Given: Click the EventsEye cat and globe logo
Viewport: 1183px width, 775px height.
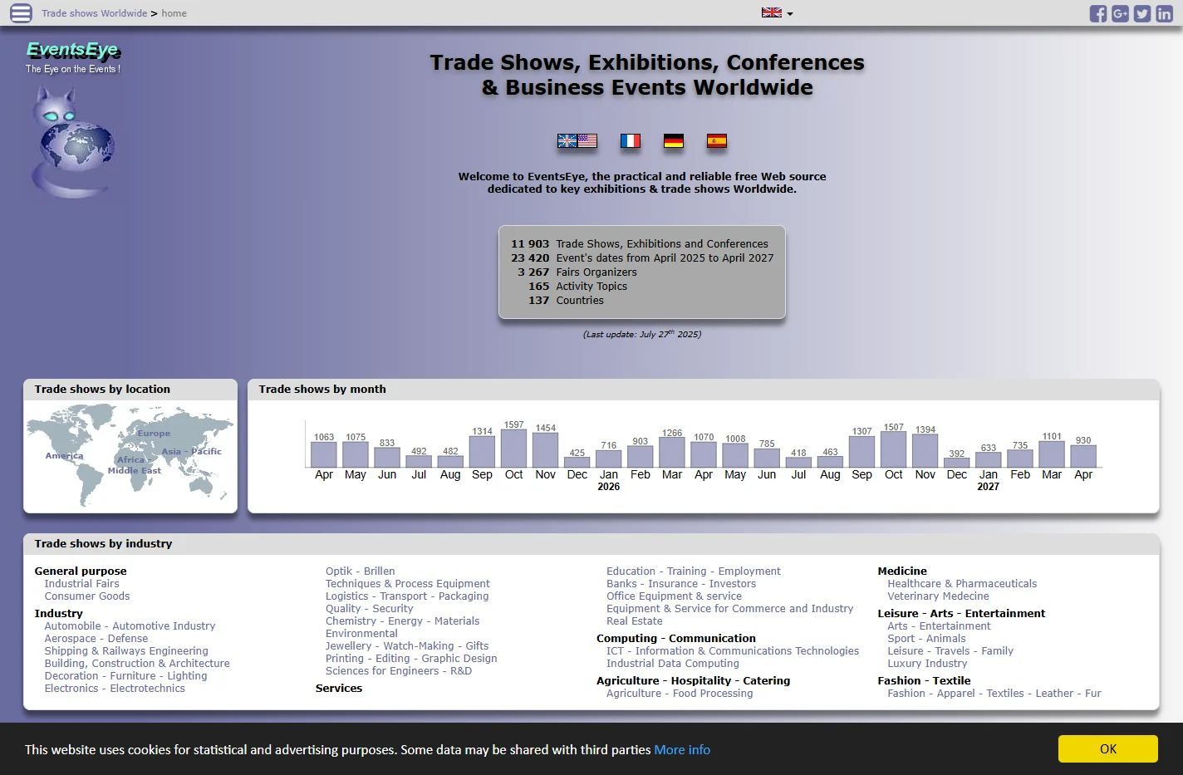Looking at the screenshot, I should [x=72, y=141].
